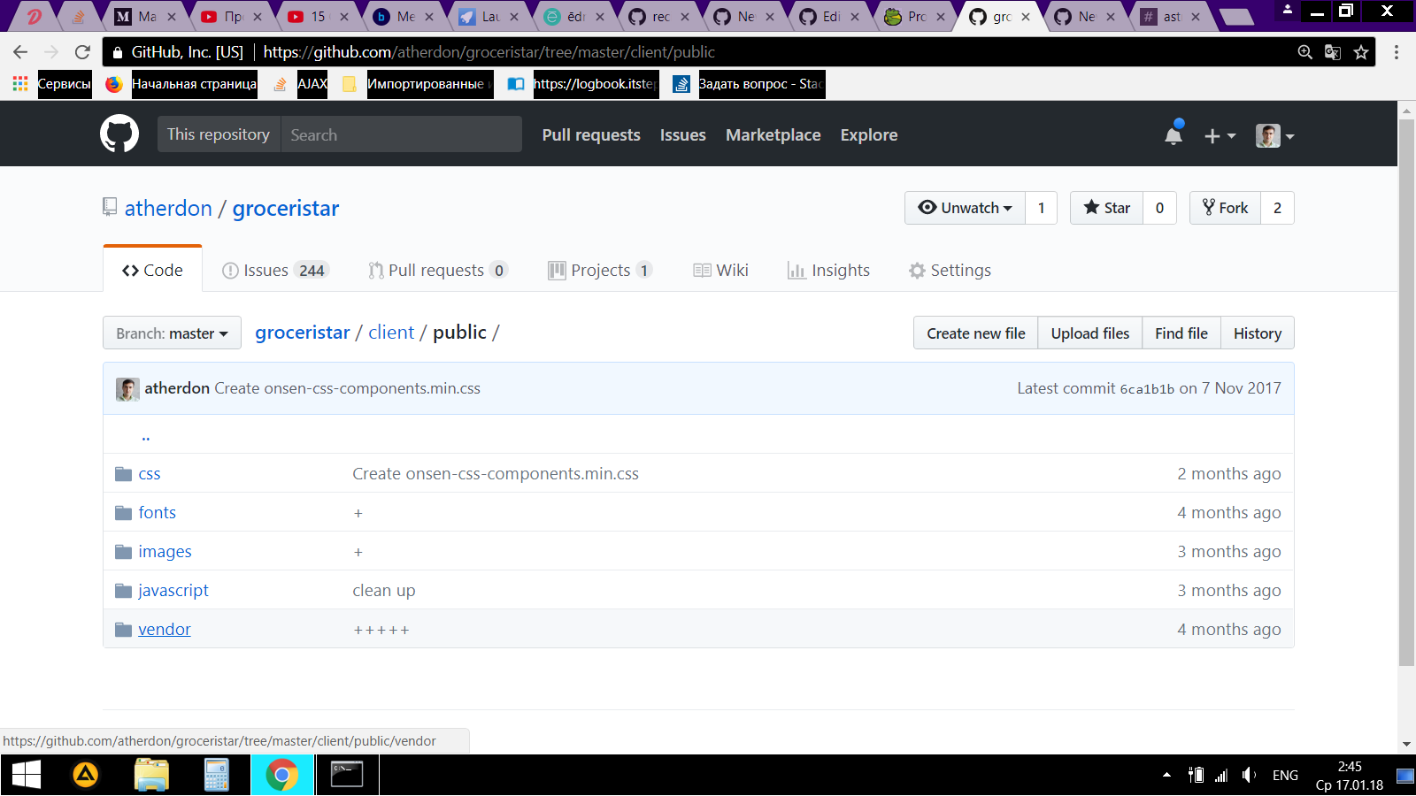Open Explore in the top navigation
This screenshot has height=796, width=1416.
868,134
